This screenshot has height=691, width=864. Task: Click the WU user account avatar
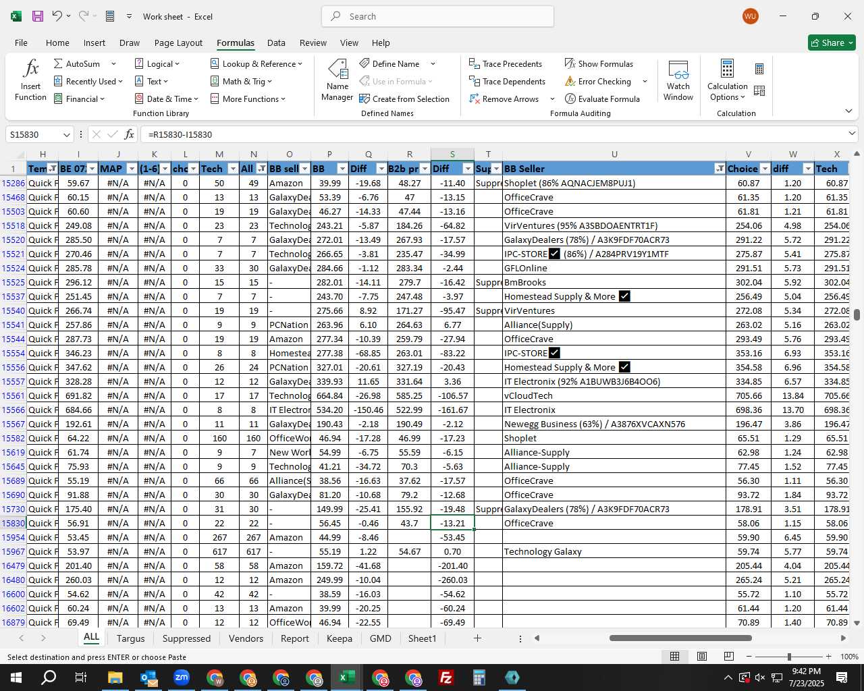pyautogui.click(x=750, y=16)
